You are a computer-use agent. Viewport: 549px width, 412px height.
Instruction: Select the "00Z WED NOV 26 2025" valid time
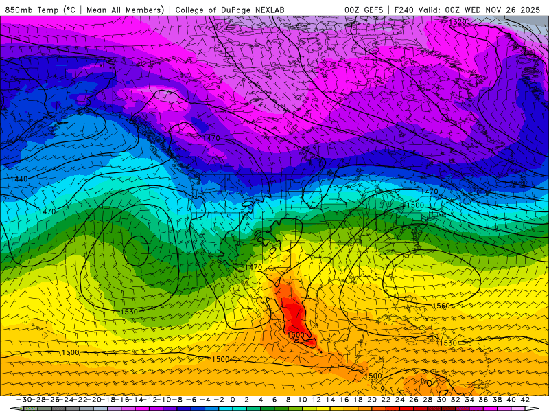click(x=493, y=10)
